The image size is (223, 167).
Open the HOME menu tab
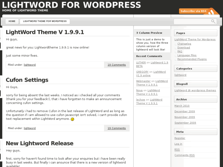point(12,21)
